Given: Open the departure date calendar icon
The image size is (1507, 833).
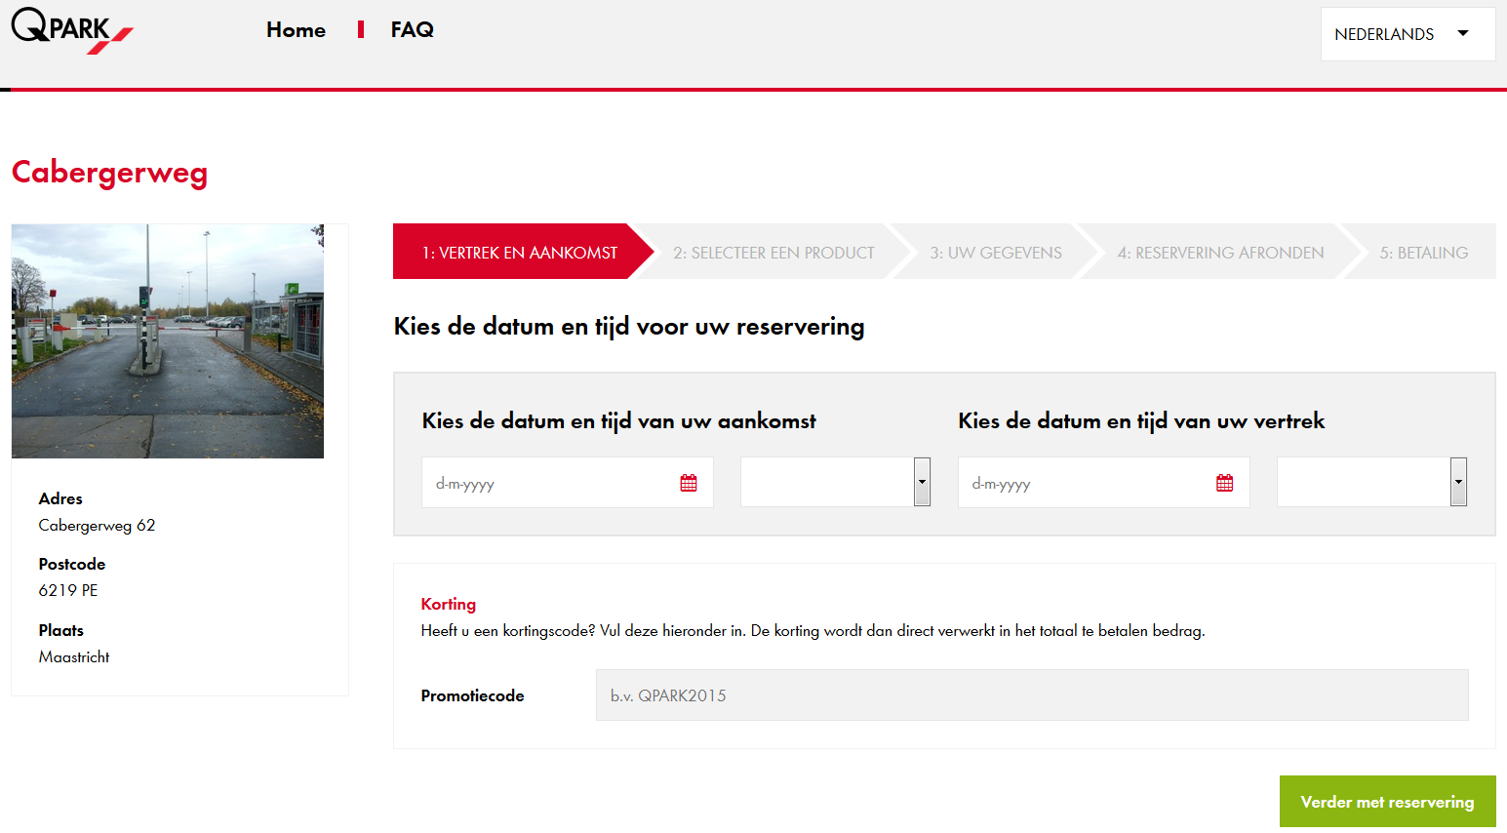Looking at the screenshot, I should pyautogui.click(x=1225, y=483).
